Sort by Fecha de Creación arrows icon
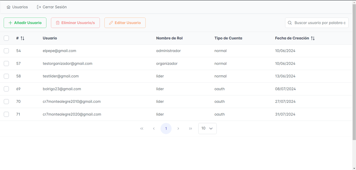The image size is (356, 170). click(x=313, y=38)
